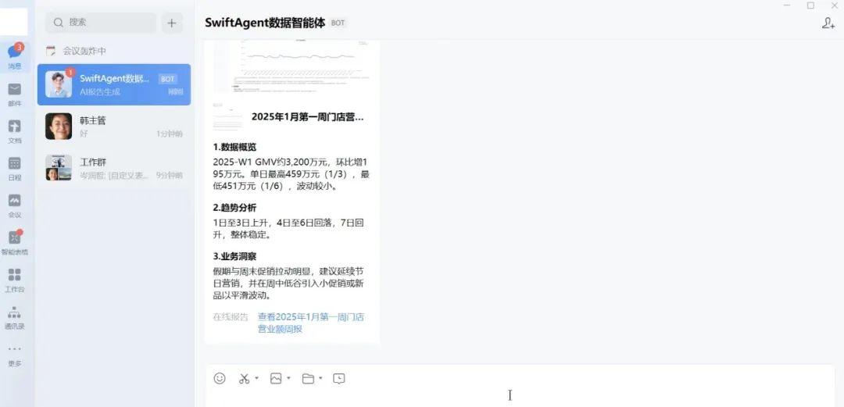Open the 文档 documents sidebar icon
Screen dimensions: 844x407
pos(15,131)
